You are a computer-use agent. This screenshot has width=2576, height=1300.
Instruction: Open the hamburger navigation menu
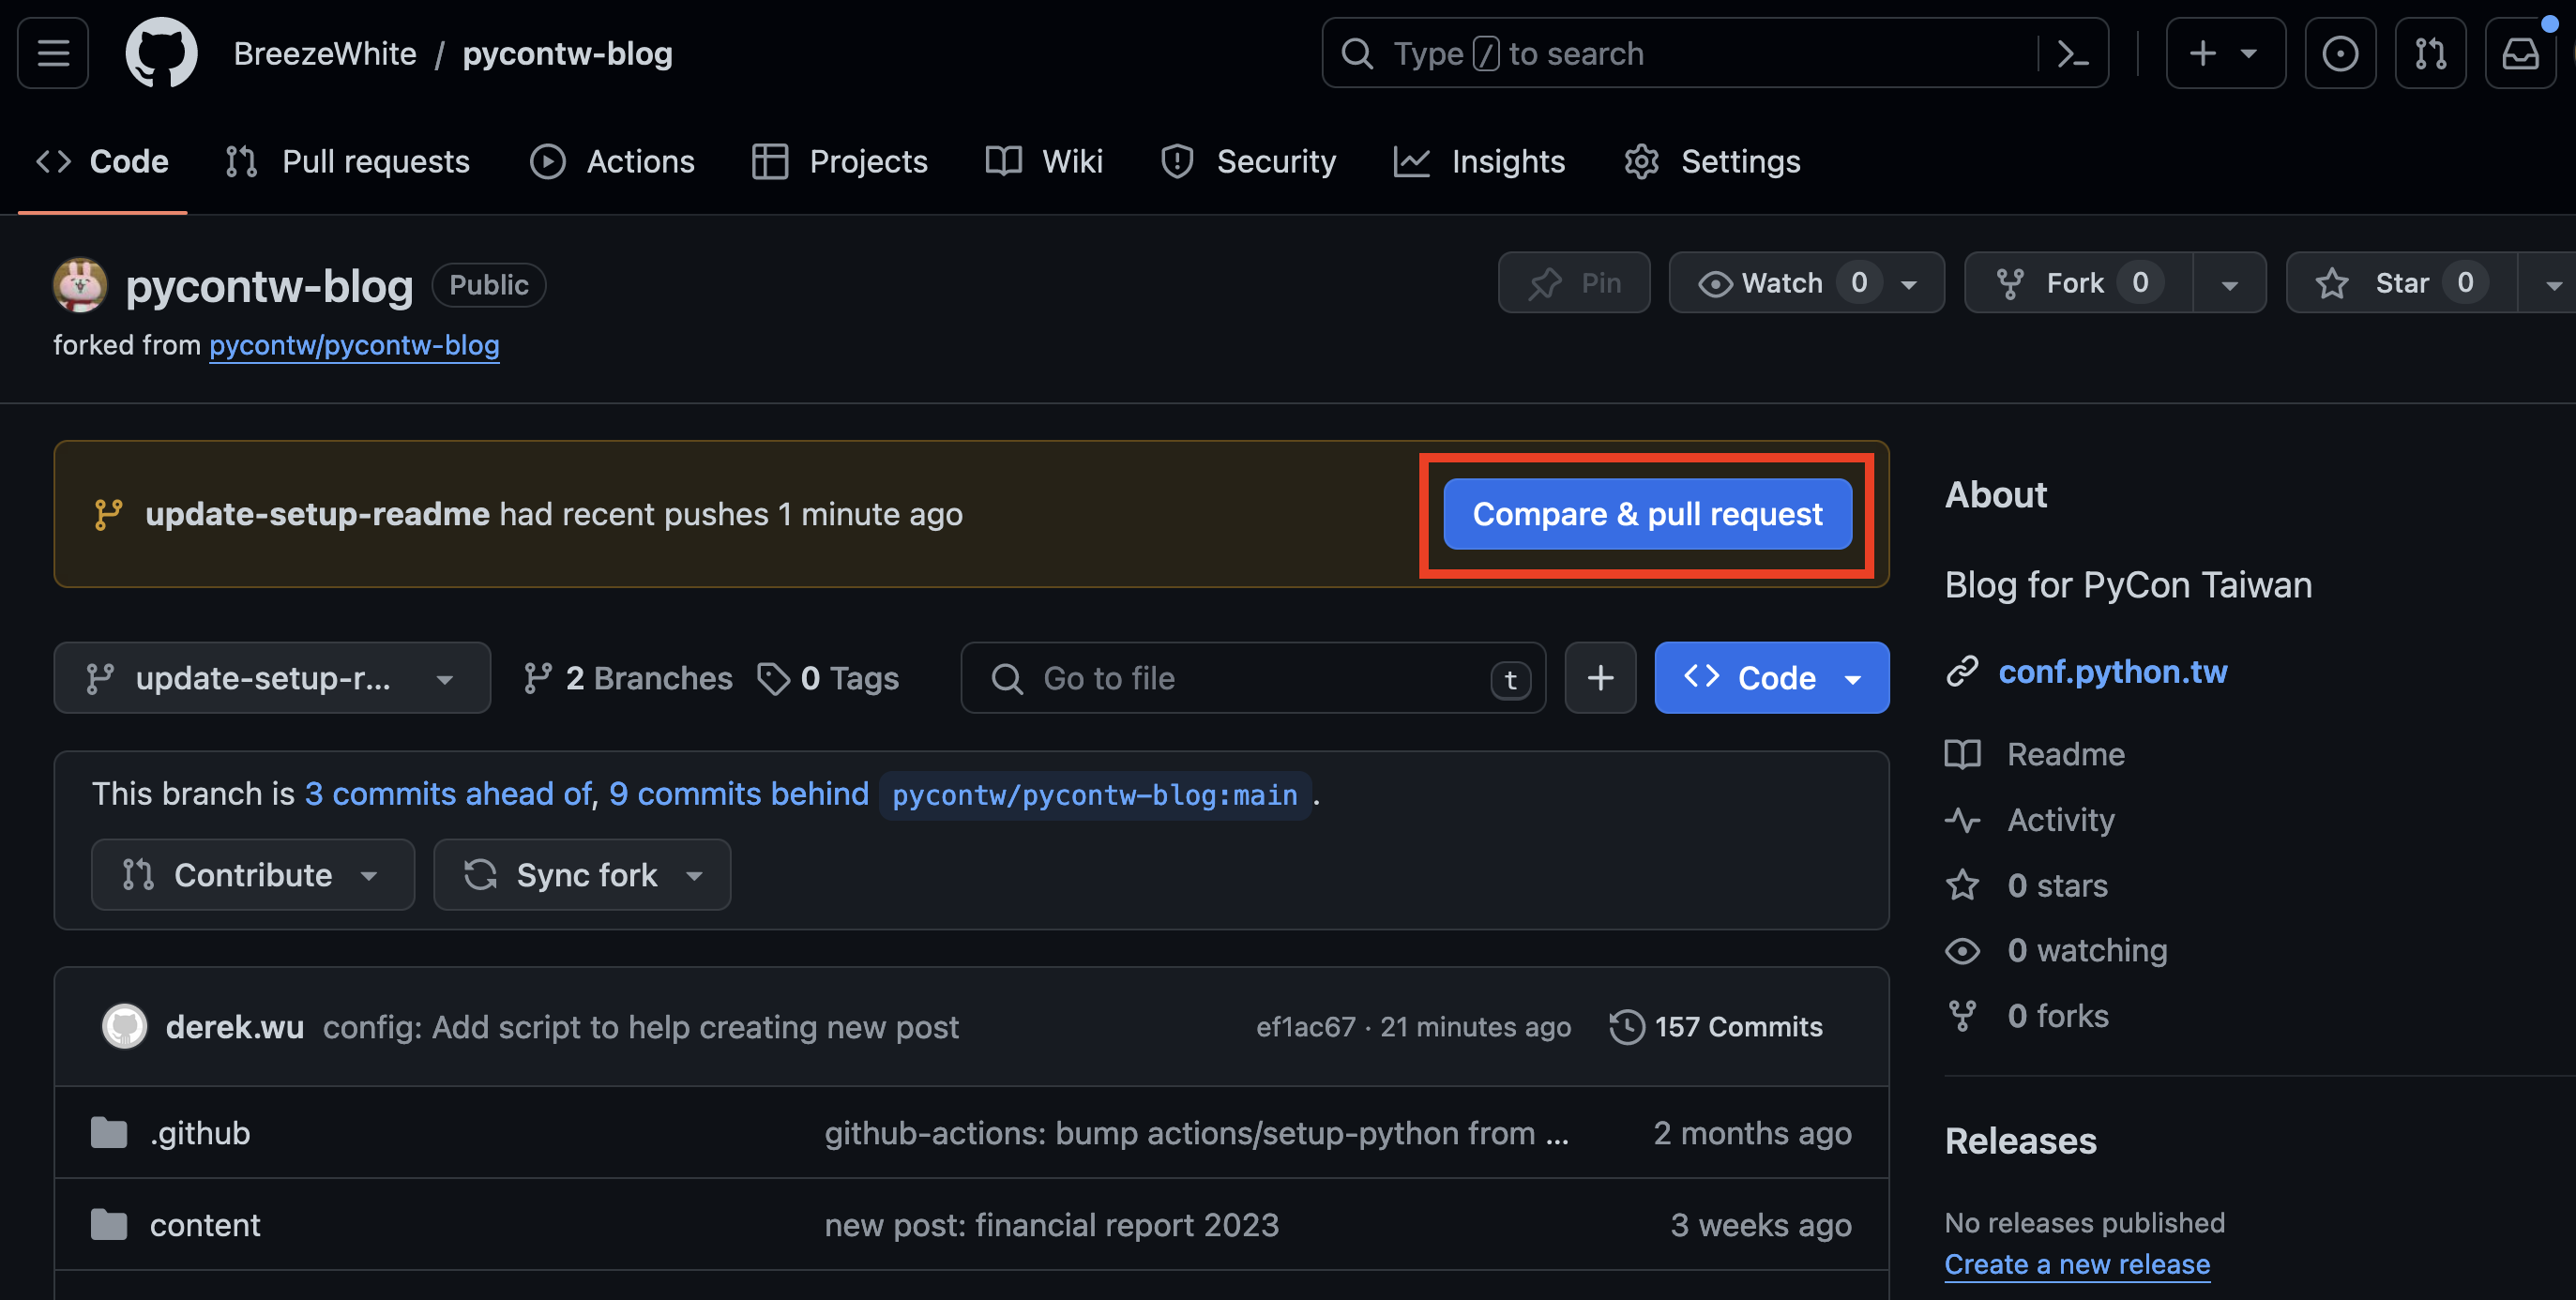pyautogui.click(x=53, y=53)
